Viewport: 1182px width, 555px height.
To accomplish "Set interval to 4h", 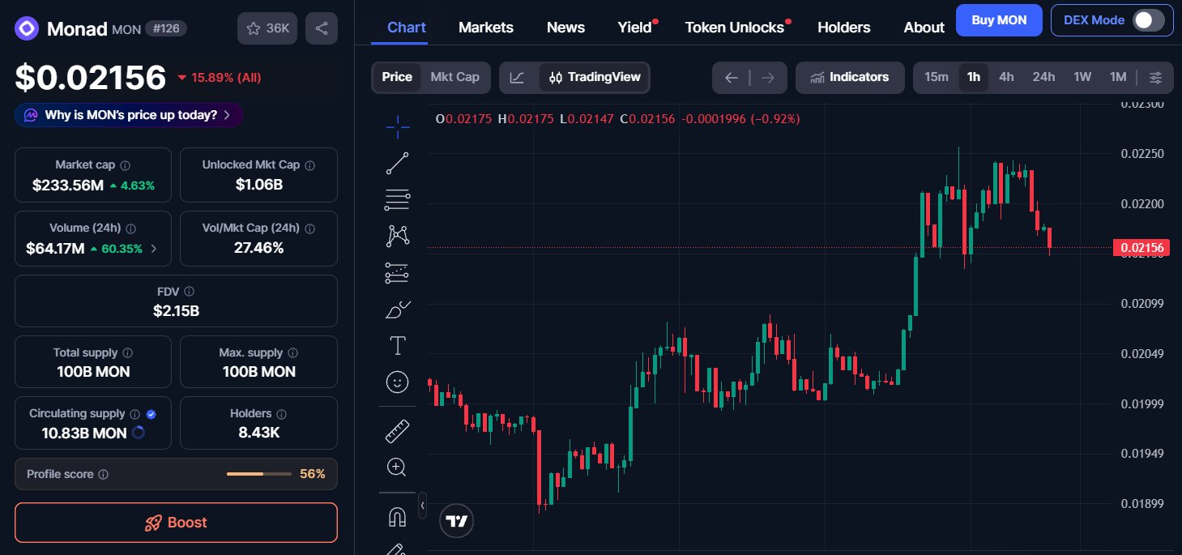I will click(1006, 78).
